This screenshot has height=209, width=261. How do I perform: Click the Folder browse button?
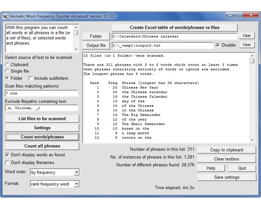[x=96, y=36]
